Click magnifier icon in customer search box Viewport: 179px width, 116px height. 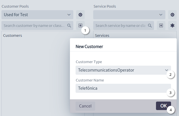pos(69,25)
